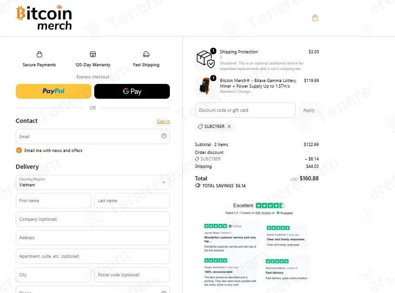395x293 pixels.
Task: Pay with Google Pay express checkout
Action: point(132,91)
